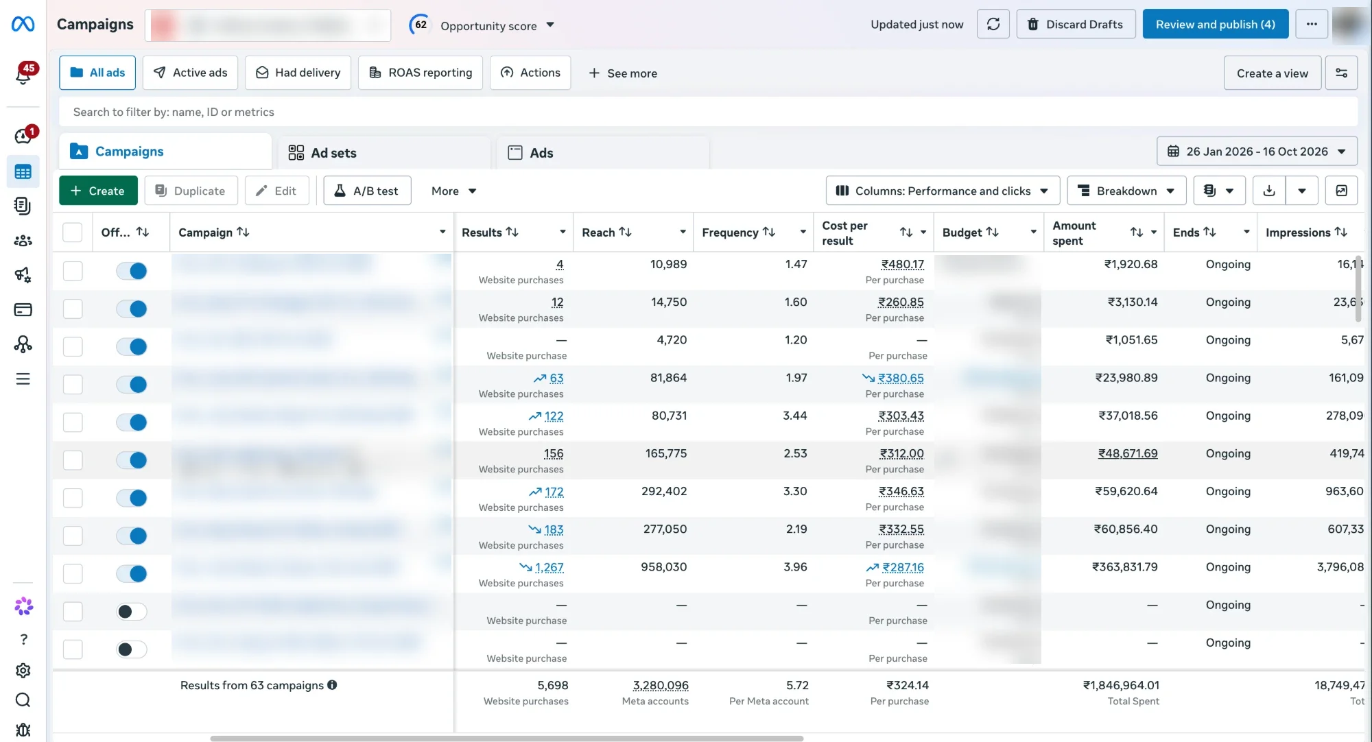Select the ROAS reporting view
Image resolution: width=1372 pixels, height=742 pixels.
point(421,73)
